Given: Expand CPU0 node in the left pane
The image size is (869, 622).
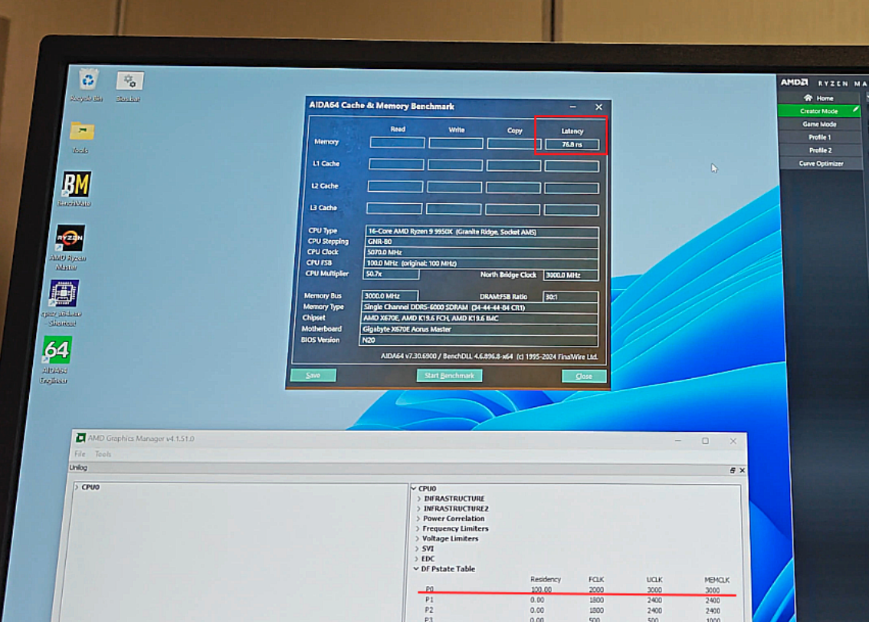Looking at the screenshot, I should [76, 488].
